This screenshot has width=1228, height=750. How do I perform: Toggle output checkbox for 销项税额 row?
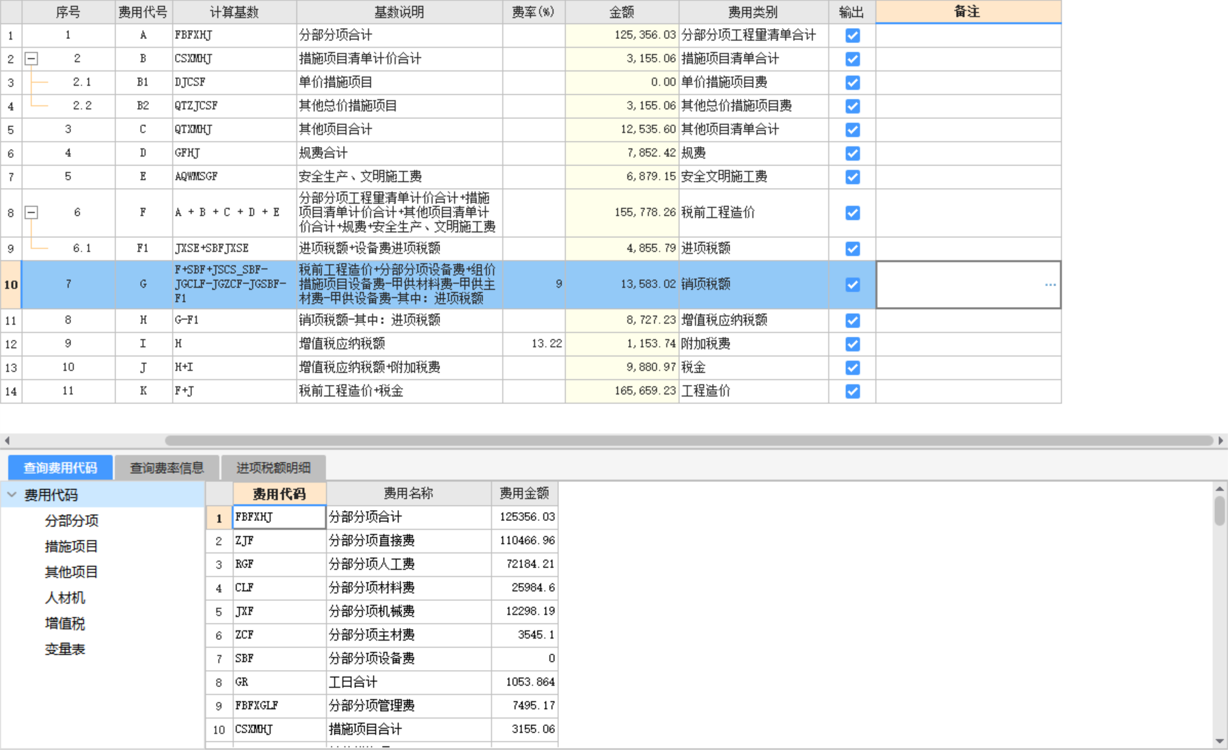point(852,284)
